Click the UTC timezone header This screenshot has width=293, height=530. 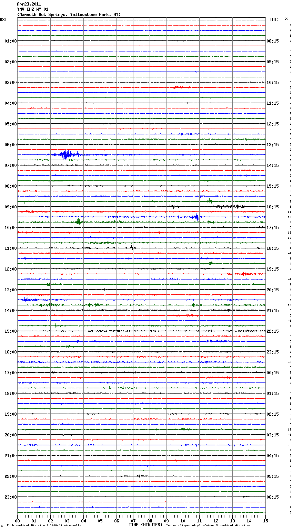pyautogui.click(x=274, y=20)
